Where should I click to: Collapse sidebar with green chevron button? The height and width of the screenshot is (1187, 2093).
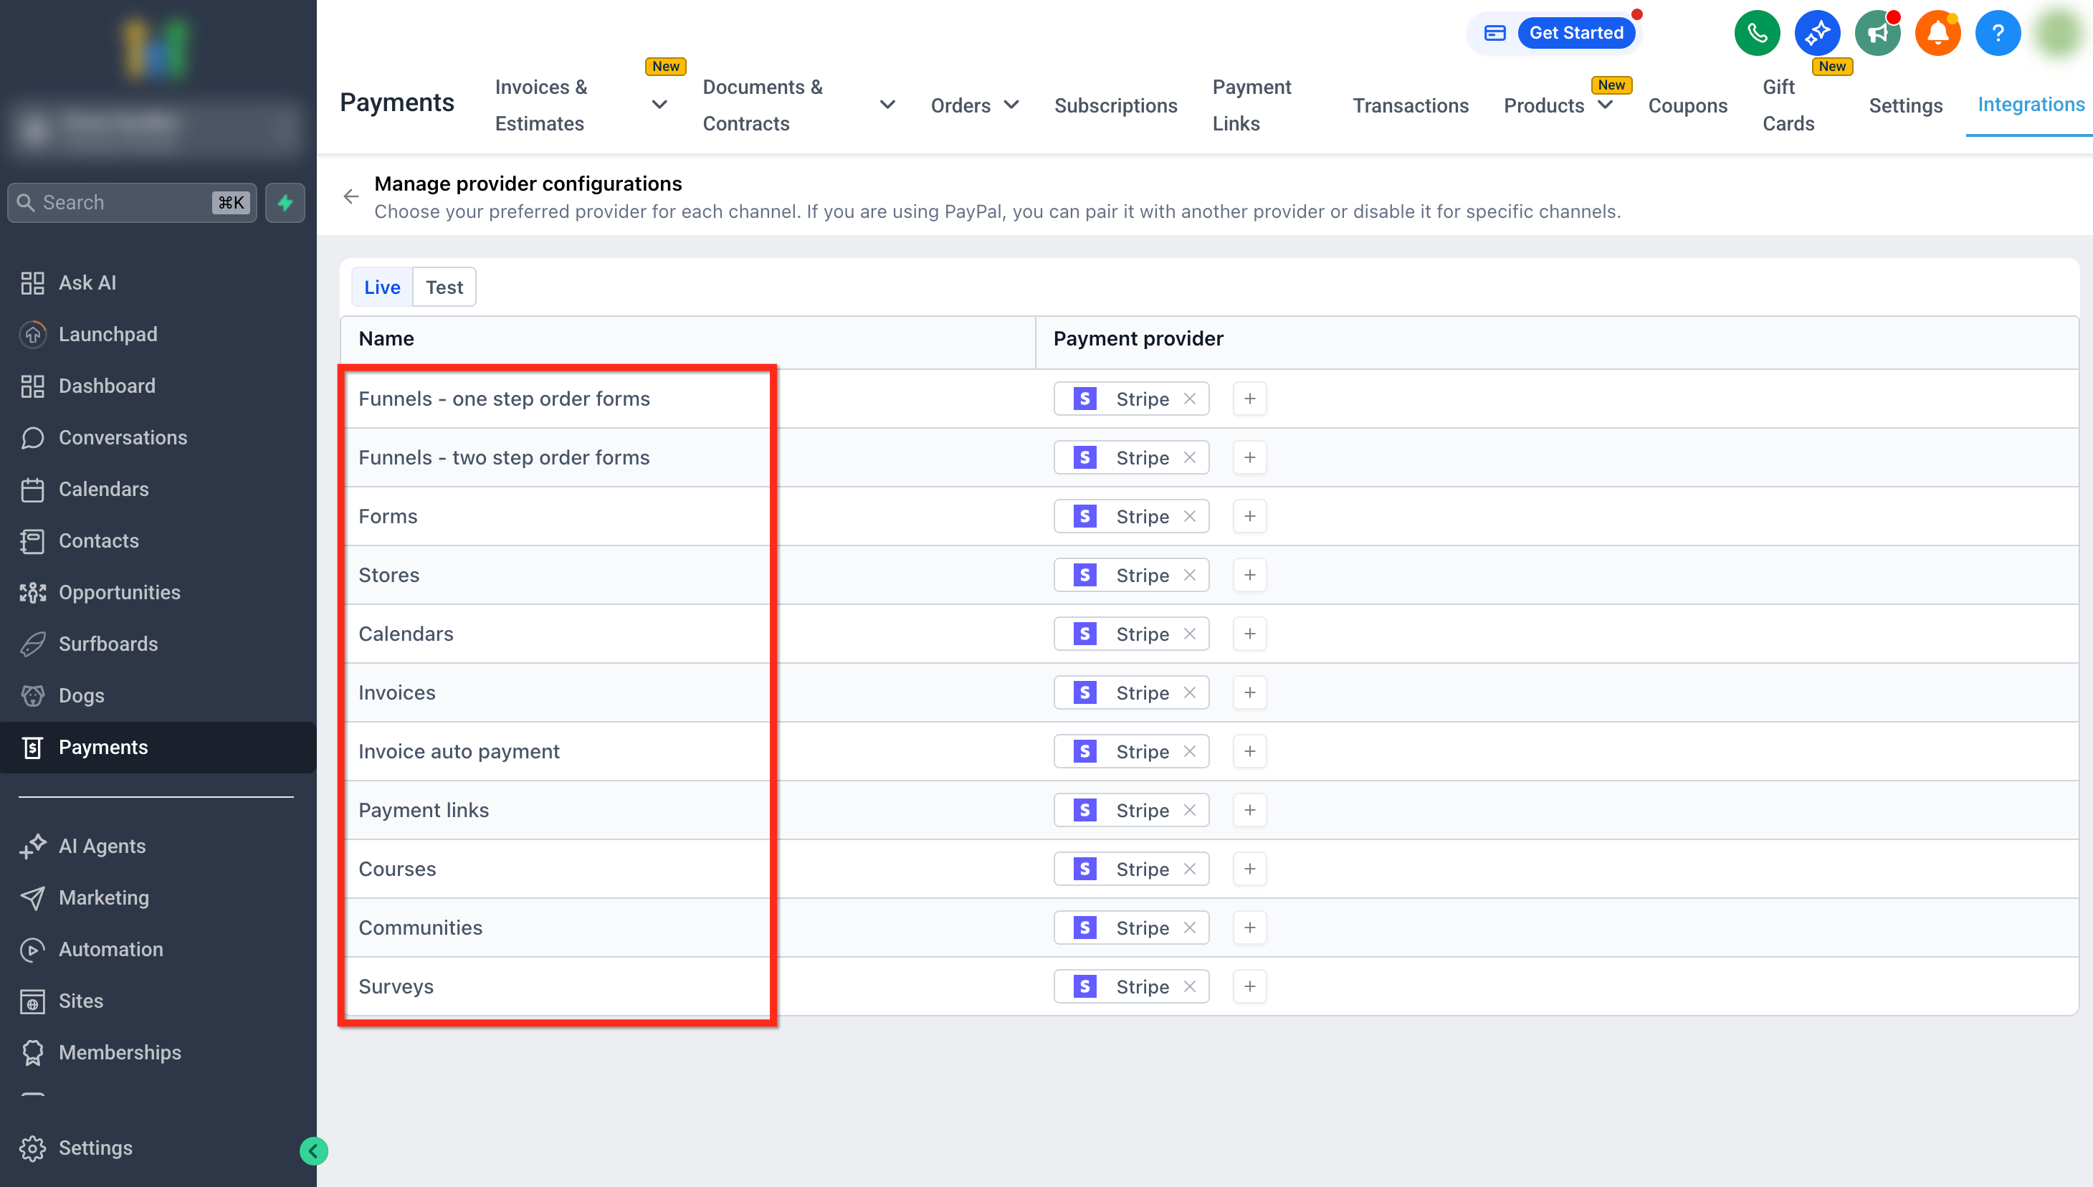(x=313, y=1150)
